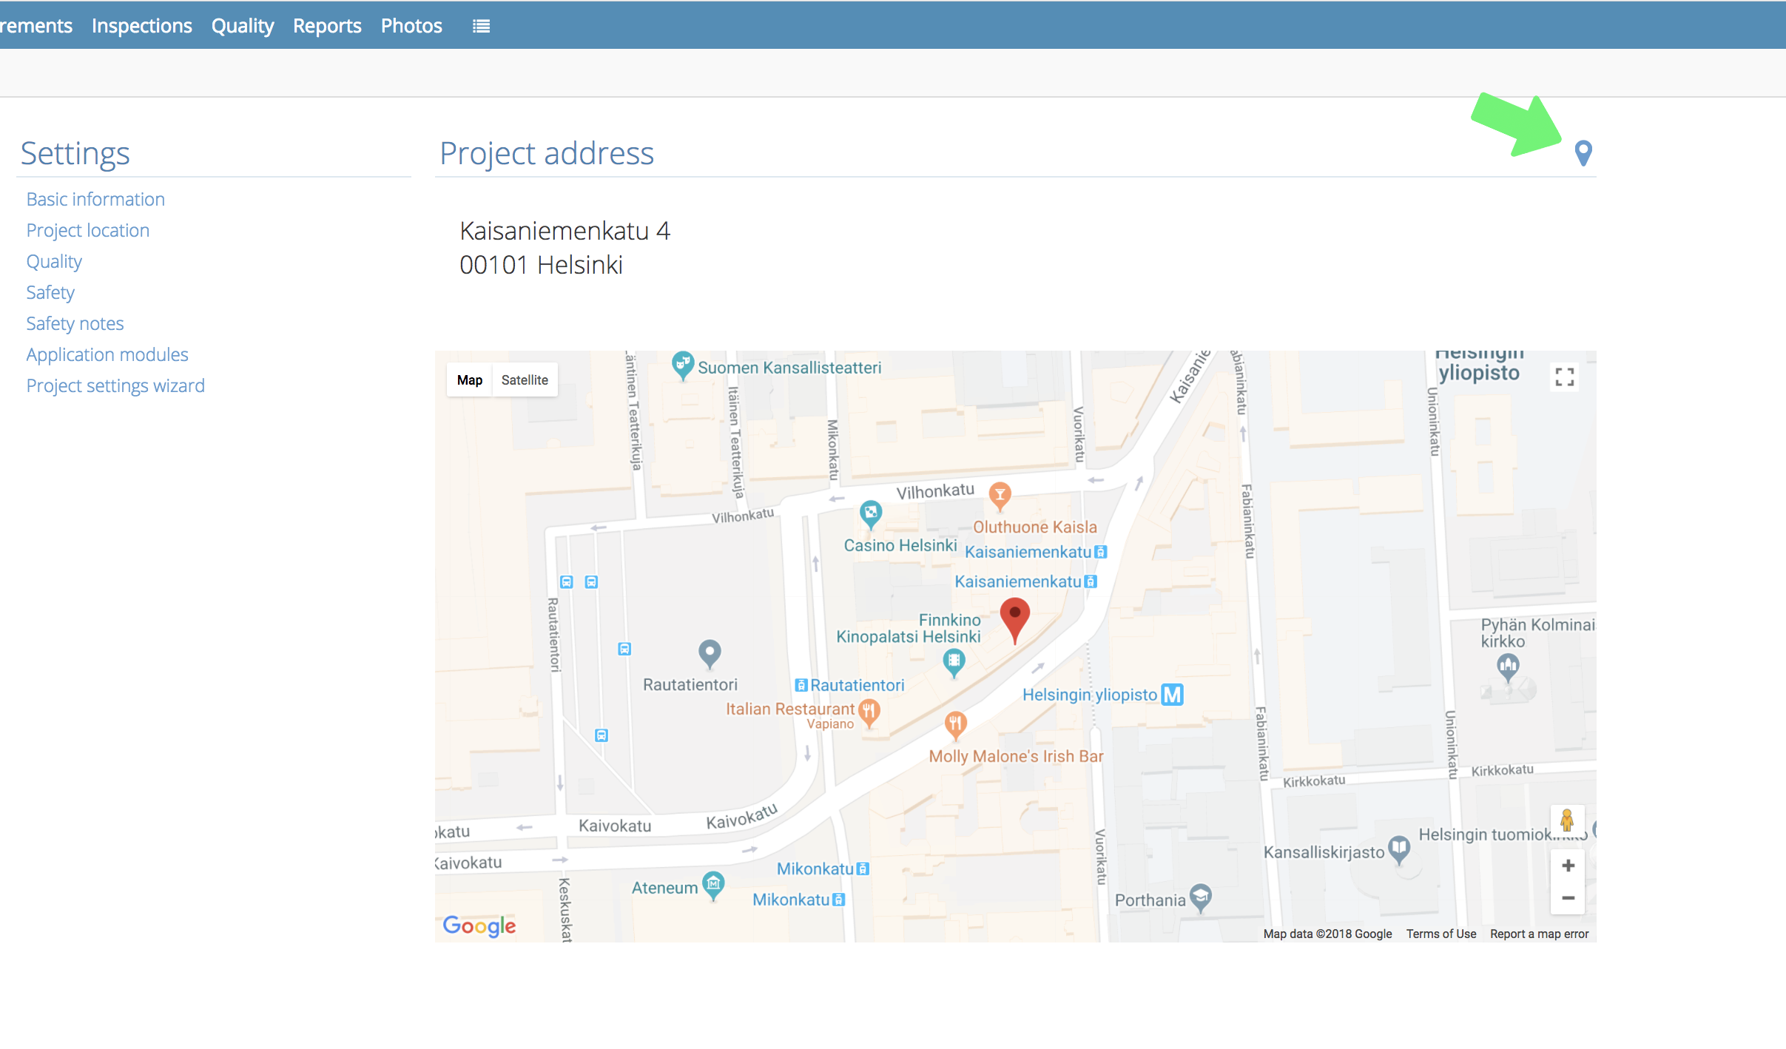Click the blue location pin icon beside Project address
Viewport: 1786px width, 1049px height.
coord(1583,153)
